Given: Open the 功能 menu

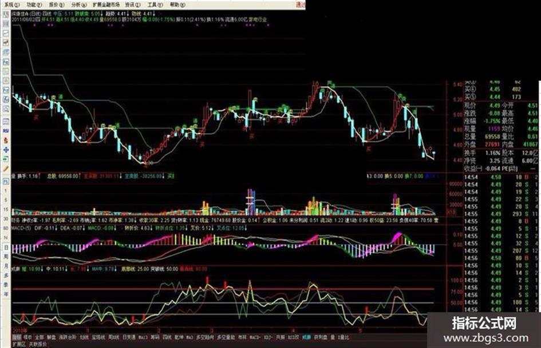Looking at the screenshot, I should tap(34, 5).
